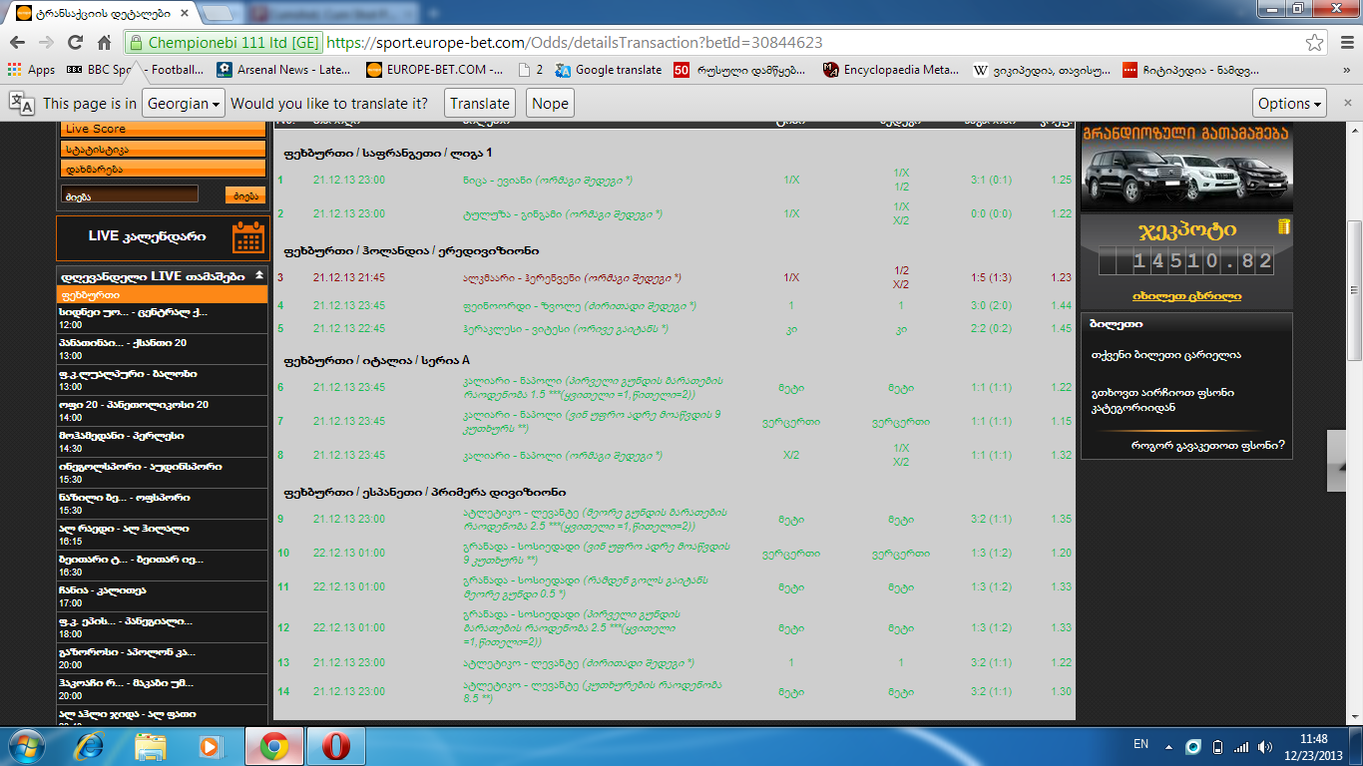Bookmark this page with the star icon
This screenshot has height=766, width=1363.
[1316, 43]
